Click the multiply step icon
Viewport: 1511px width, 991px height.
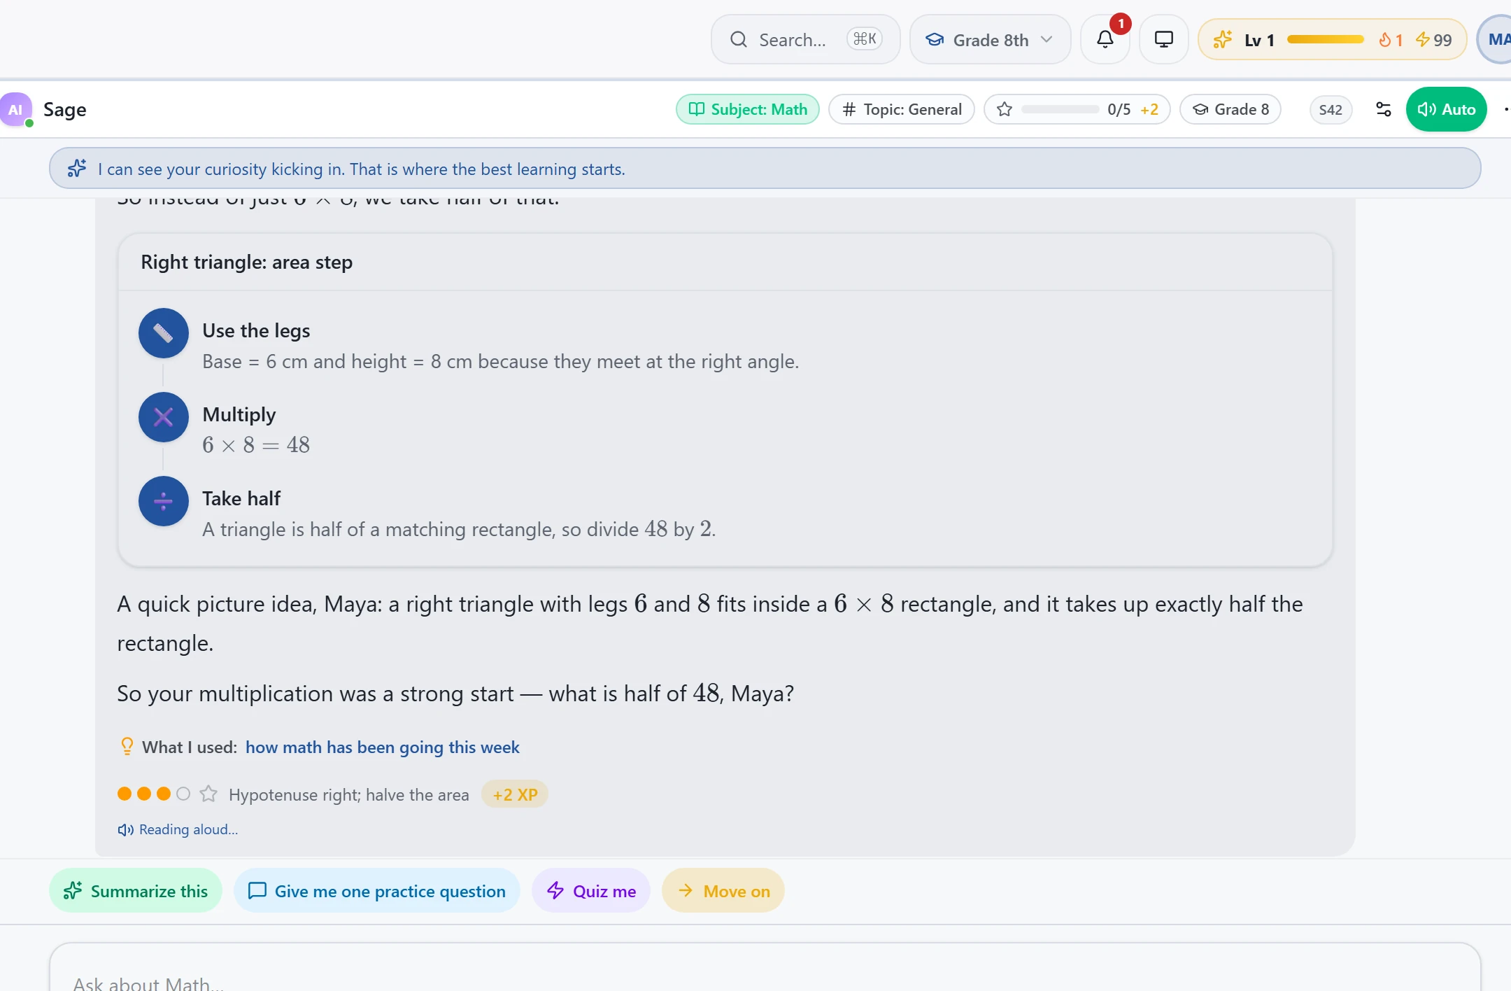coord(163,417)
